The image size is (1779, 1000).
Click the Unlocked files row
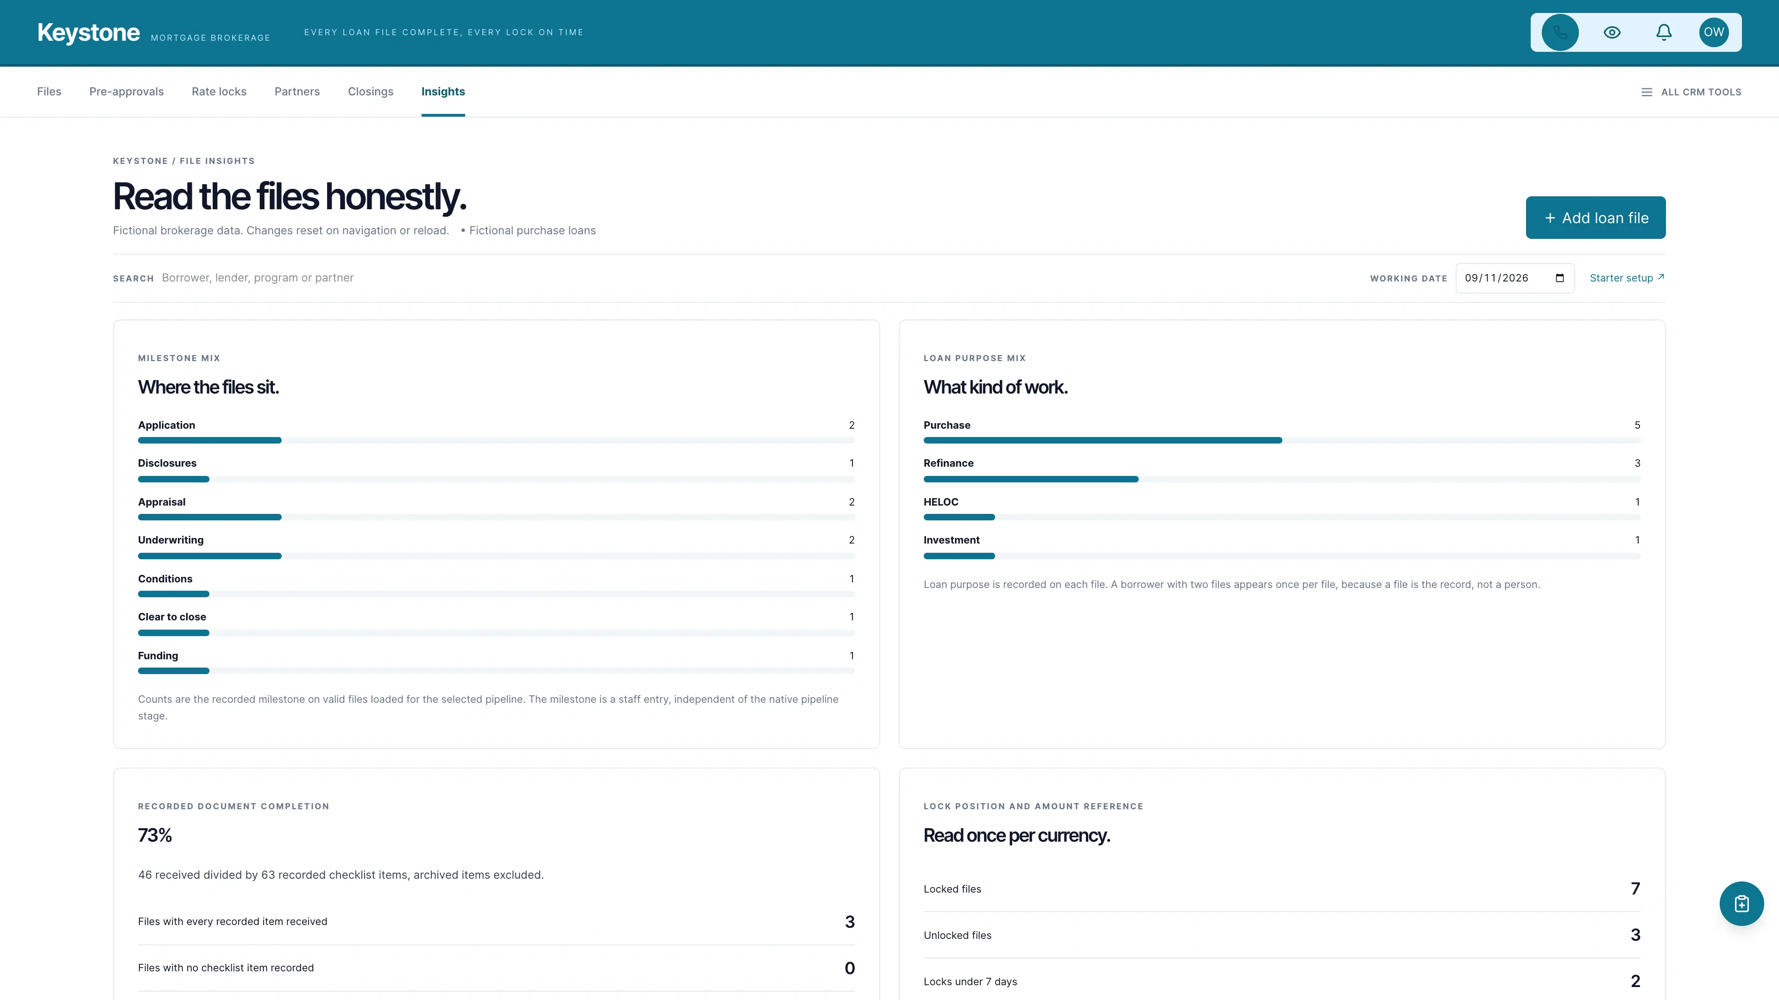(x=1281, y=935)
